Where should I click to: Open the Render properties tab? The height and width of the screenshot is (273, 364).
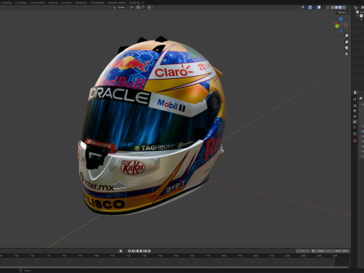tap(355, 105)
